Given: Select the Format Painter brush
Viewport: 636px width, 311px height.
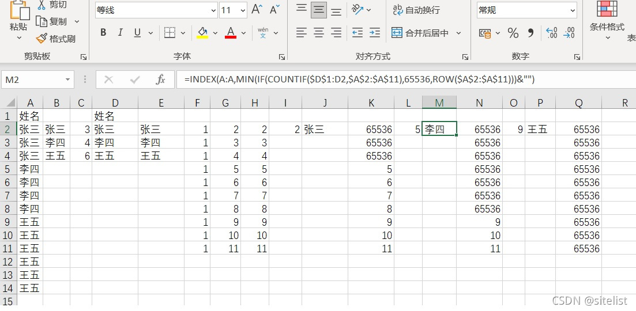Looking at the screenshot, I should (42, 39).
